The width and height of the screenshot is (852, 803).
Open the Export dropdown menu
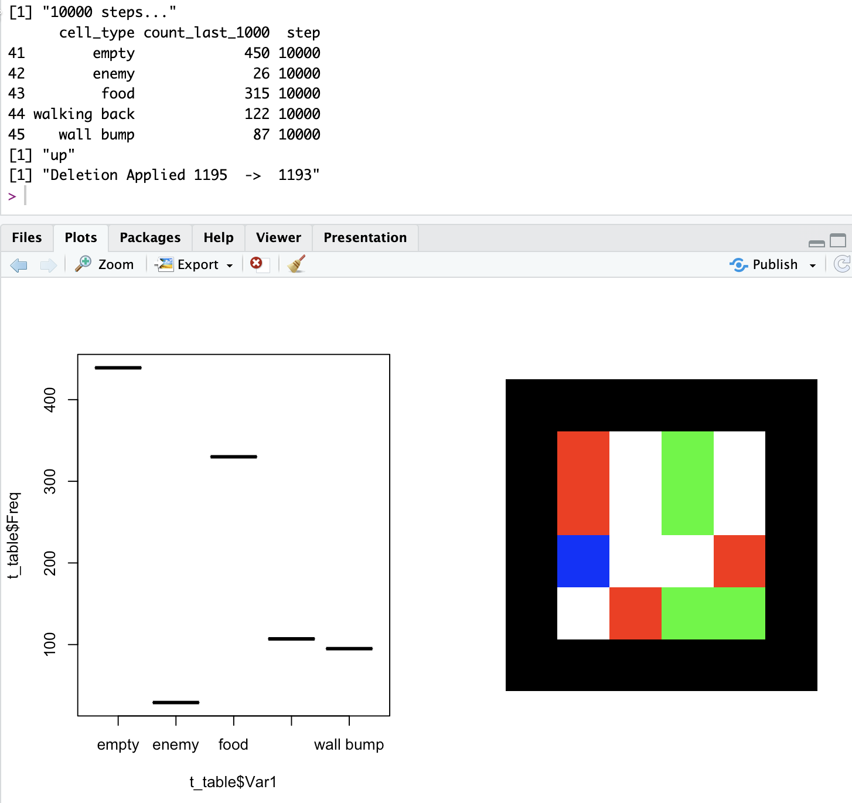tap(198, 265)
